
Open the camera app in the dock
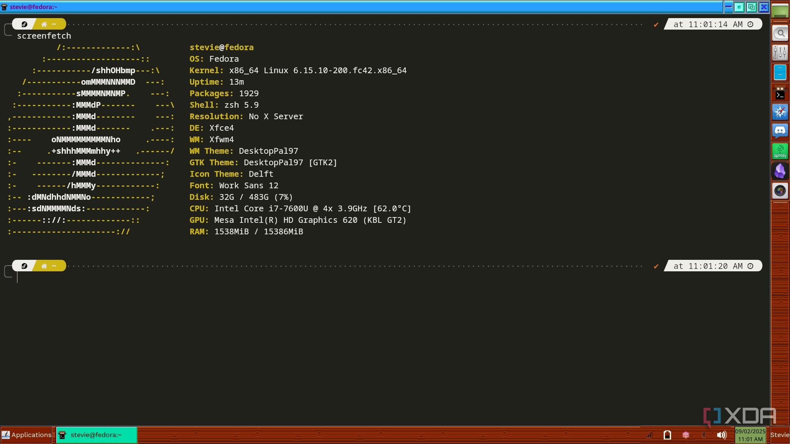pos(780,191)
